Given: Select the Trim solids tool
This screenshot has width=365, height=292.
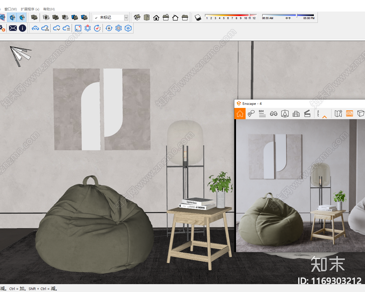Looking at the screenshot, I should 75,17.
